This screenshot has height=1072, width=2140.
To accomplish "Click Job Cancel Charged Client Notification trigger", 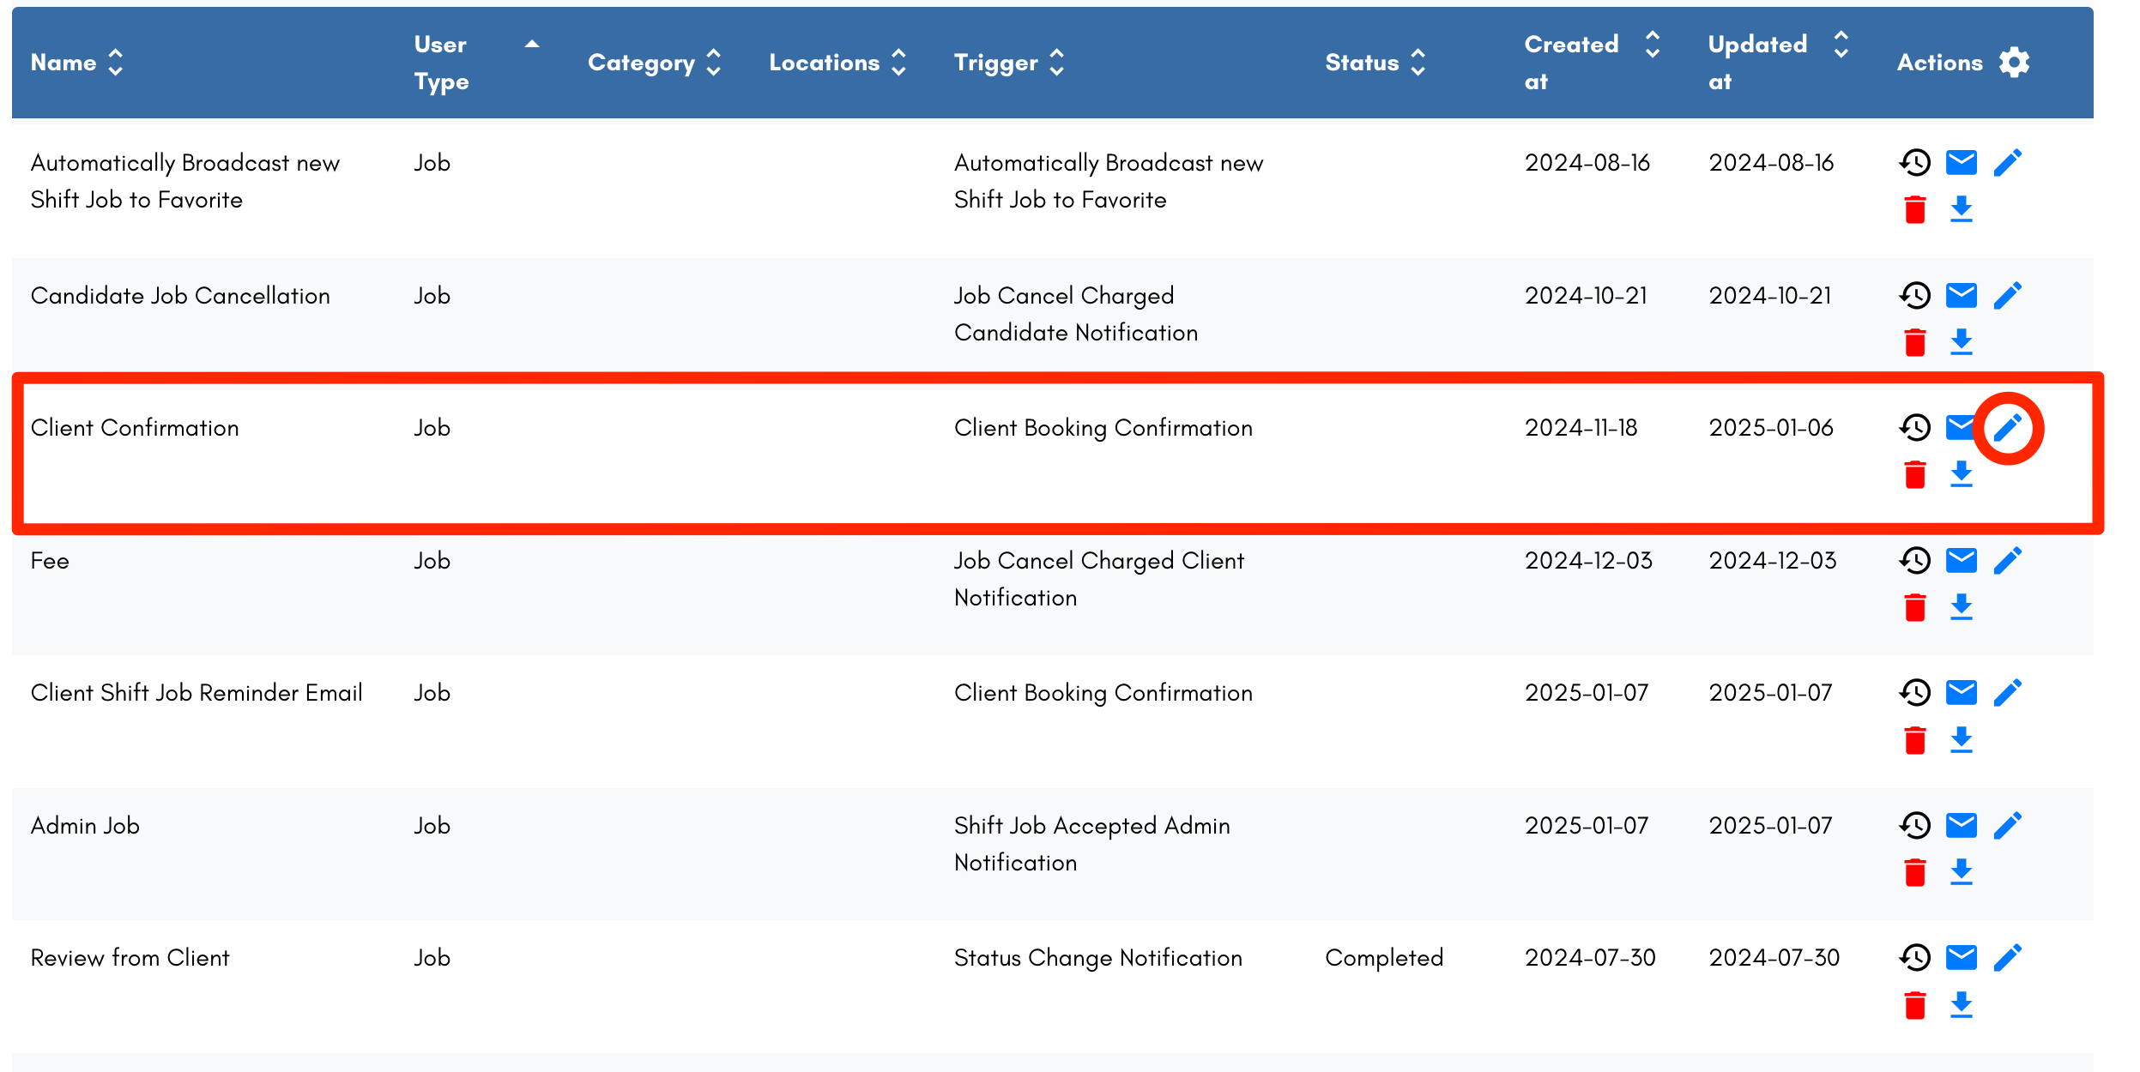I will 1099,578.
